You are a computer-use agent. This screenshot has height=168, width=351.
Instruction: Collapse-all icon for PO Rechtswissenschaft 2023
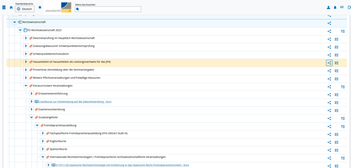(x=343, y=31)
